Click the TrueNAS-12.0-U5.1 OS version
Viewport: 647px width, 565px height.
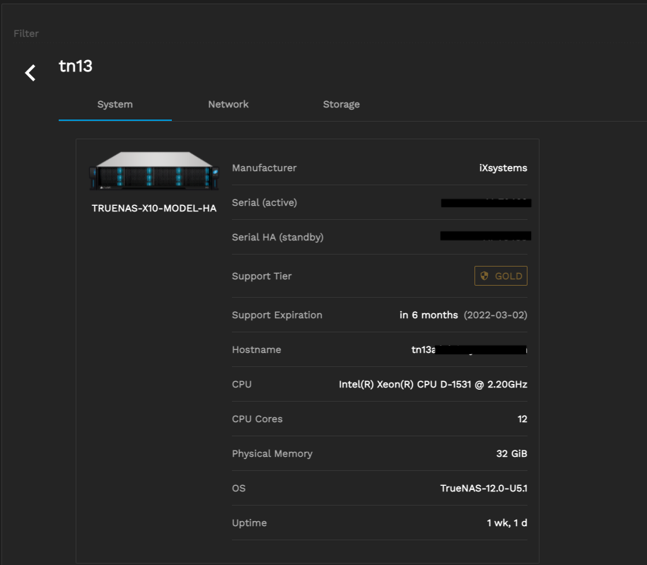(484, 489)
